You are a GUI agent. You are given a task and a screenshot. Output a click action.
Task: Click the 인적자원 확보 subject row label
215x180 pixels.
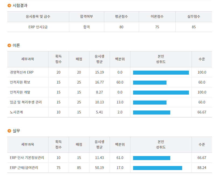20,82
